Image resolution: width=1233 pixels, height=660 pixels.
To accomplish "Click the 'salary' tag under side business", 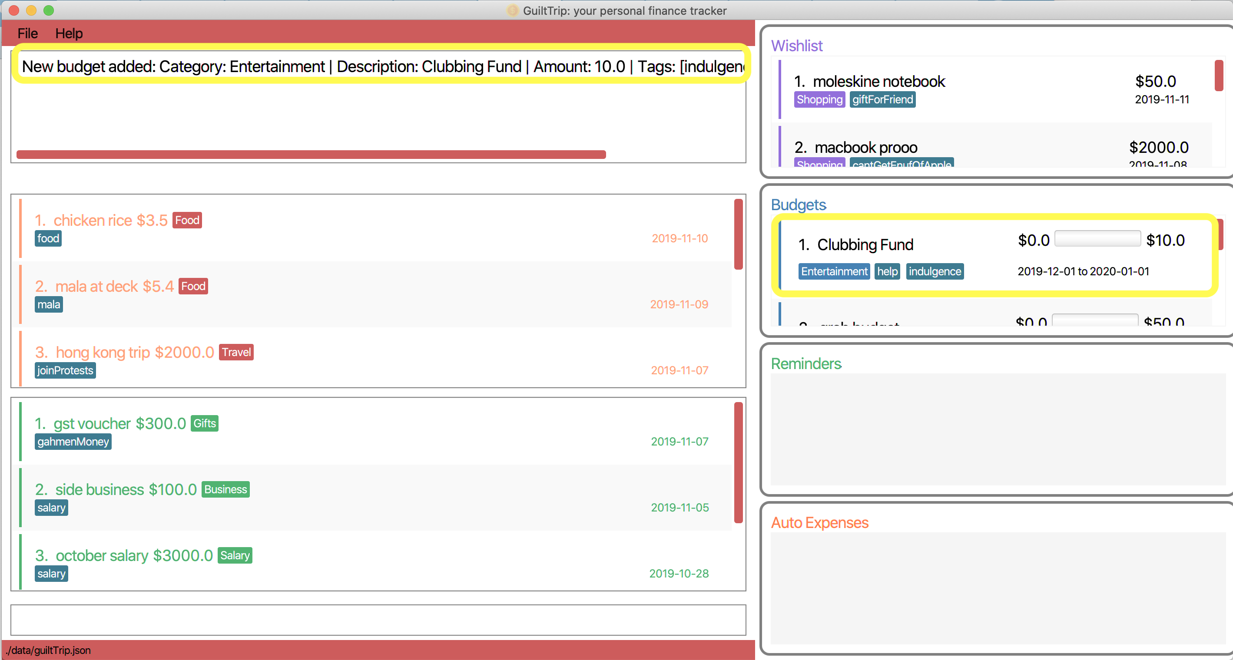I will (x=51, y=508).
